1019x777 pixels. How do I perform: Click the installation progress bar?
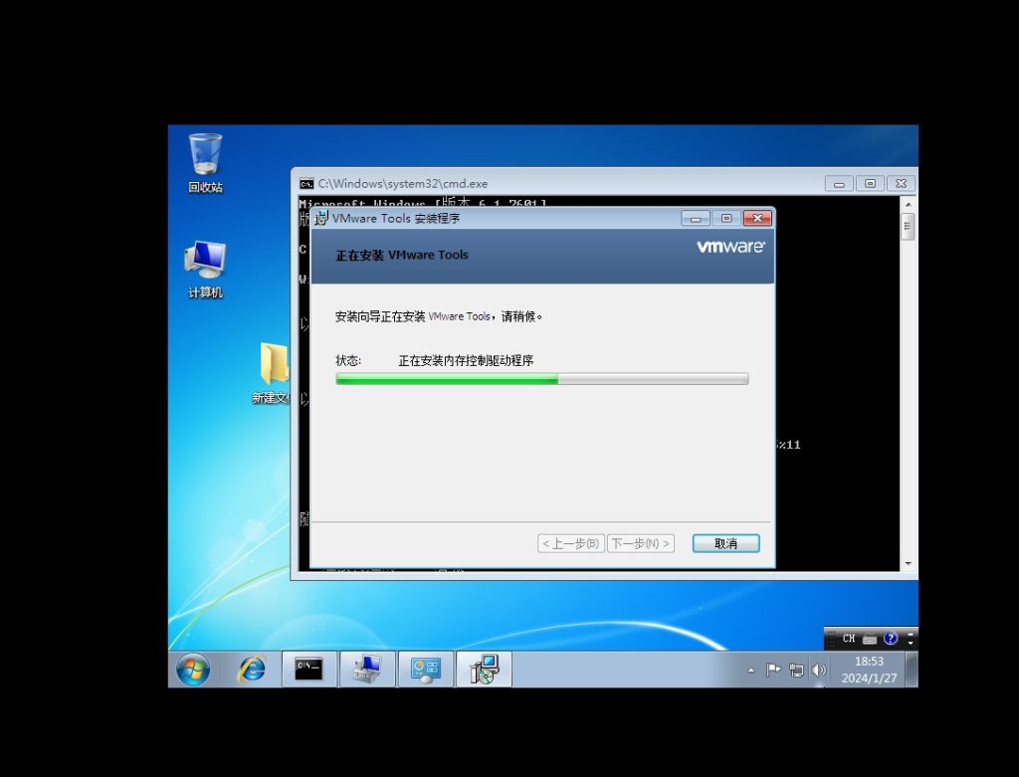541,379
